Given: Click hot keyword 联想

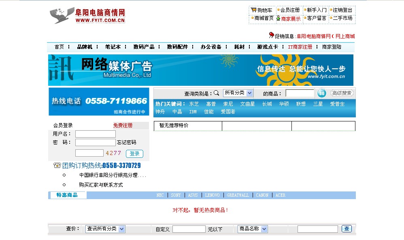Looking at the screenshot, I should (301, 104).
